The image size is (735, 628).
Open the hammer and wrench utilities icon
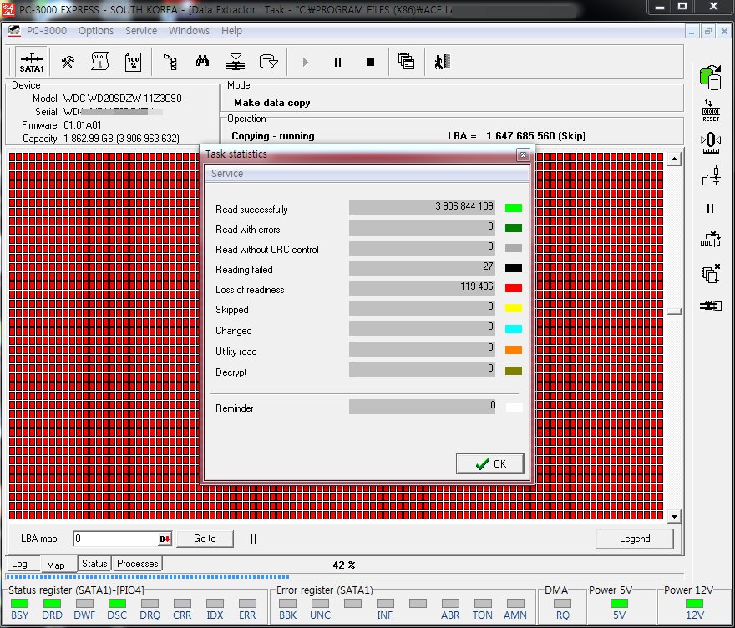(68, 62)
